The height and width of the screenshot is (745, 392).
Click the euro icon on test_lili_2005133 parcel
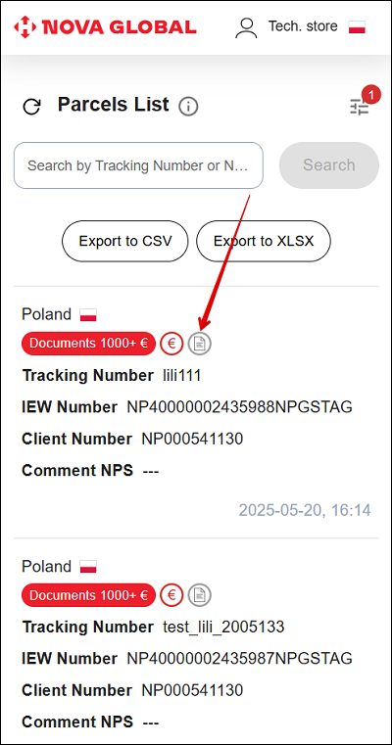(171, 595)
